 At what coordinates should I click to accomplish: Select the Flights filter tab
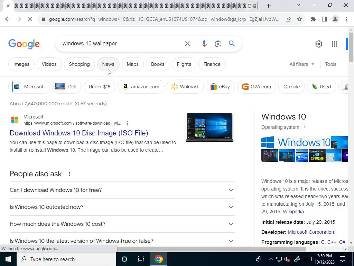coord(184,64)
